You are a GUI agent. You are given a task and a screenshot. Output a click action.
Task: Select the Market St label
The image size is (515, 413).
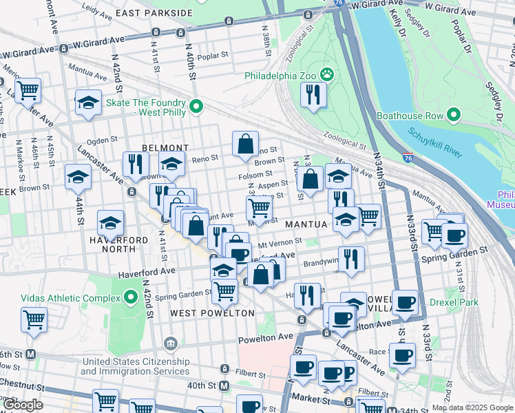(x=311, y=399)
